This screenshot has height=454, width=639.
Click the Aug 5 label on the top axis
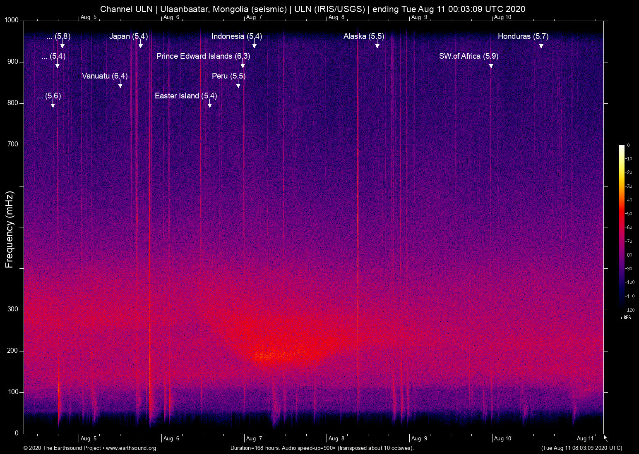pyautogui.click(x=89, y=17)
